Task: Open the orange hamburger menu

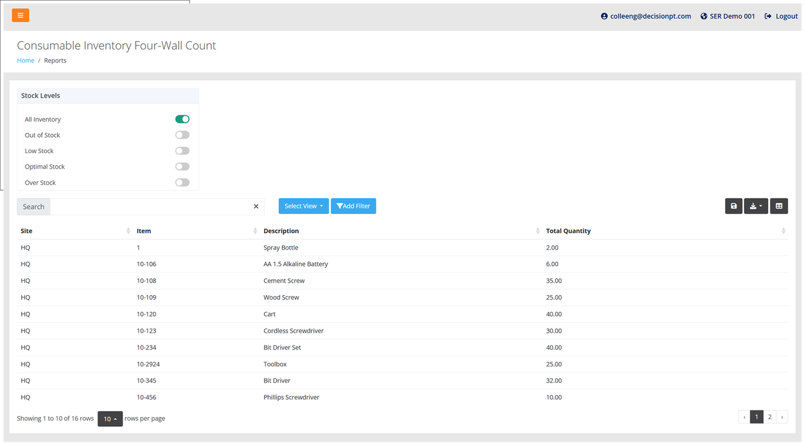Action: [20, 16]
